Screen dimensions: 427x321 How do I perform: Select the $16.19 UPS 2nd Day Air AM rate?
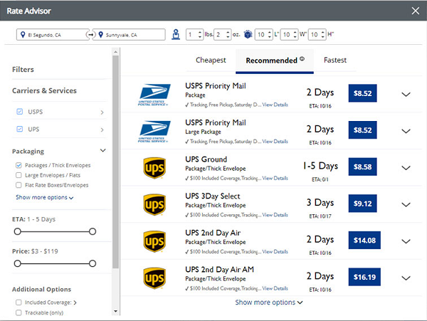tap(364, 277)
